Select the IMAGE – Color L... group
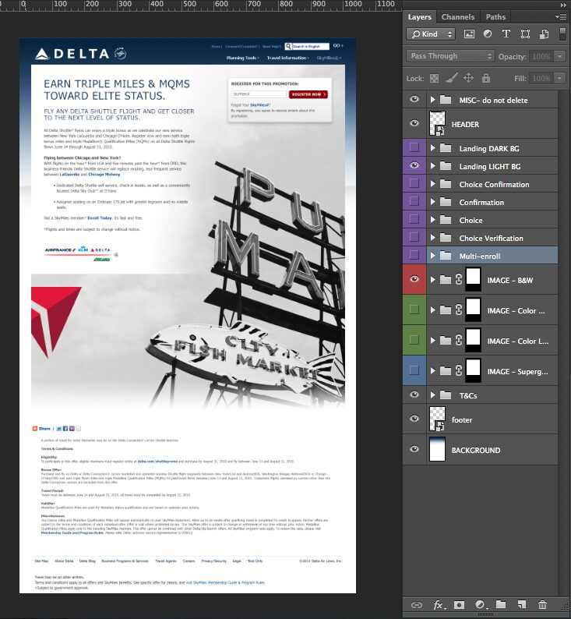The width and height of the screenshot is (571, 619). 492,340
